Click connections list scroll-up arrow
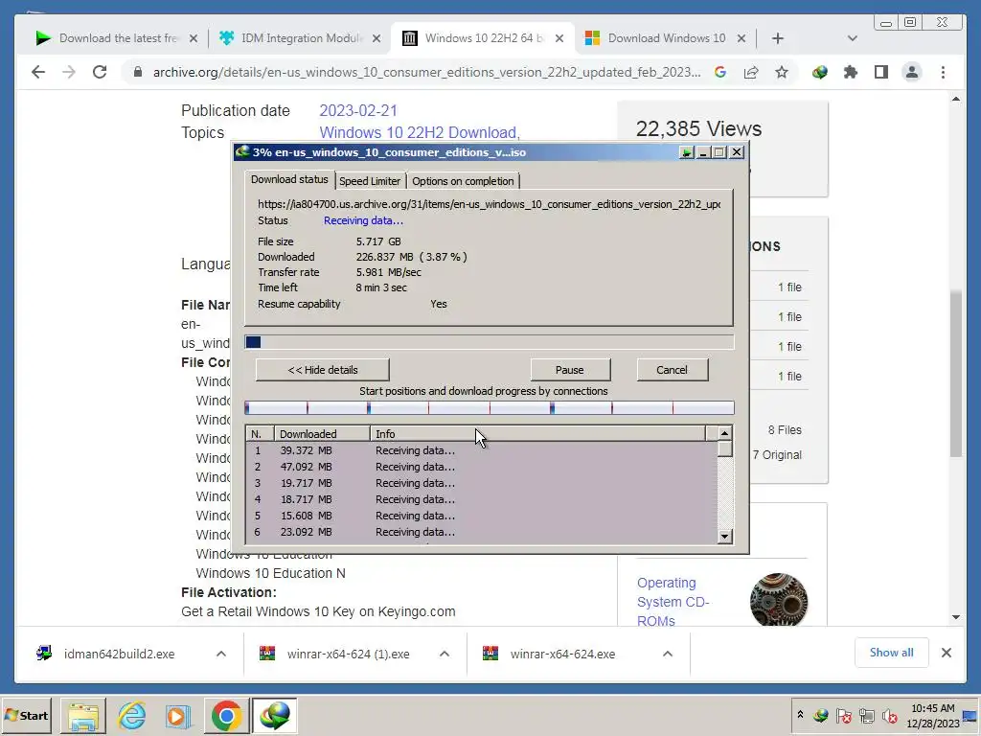The image size is (981, 736). point(724,433)
